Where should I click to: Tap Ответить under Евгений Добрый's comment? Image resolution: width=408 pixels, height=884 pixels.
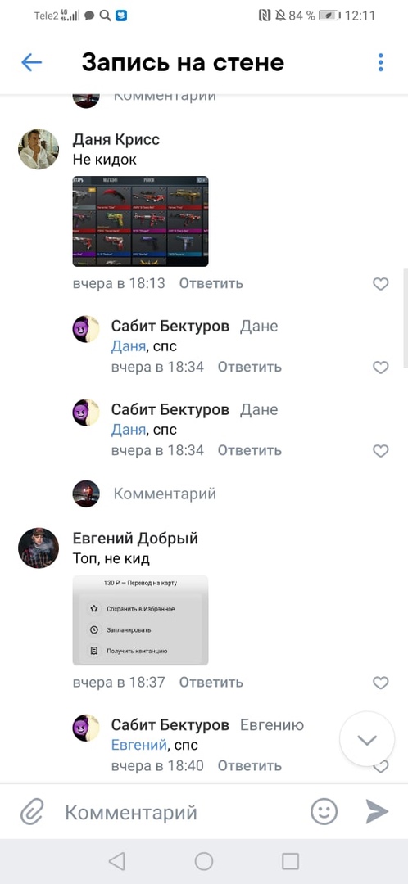[211, 682]
